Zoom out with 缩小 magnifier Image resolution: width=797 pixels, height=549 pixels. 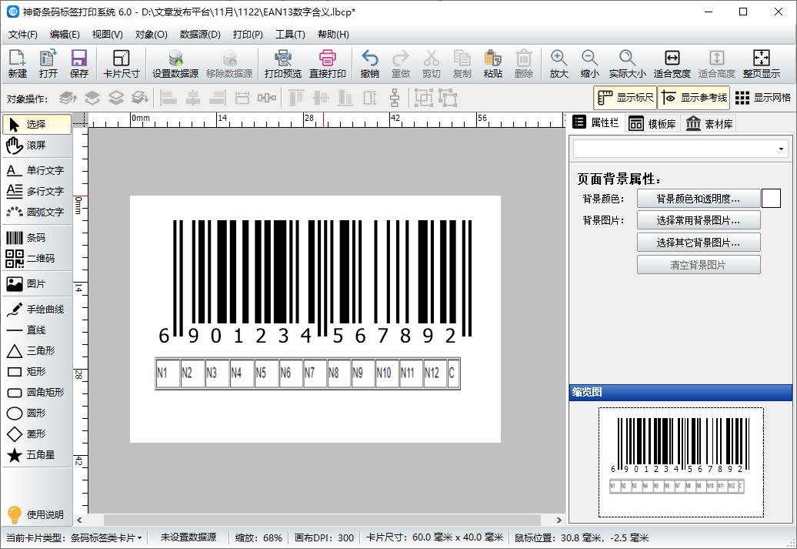589,64
